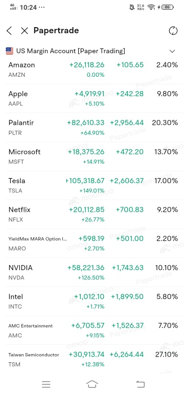
Task: Open the Apple AAPL position
Action: click(x=92, y=99)
